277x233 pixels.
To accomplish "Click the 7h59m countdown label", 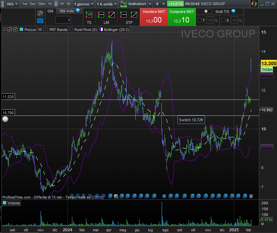I will pos(267,69).
